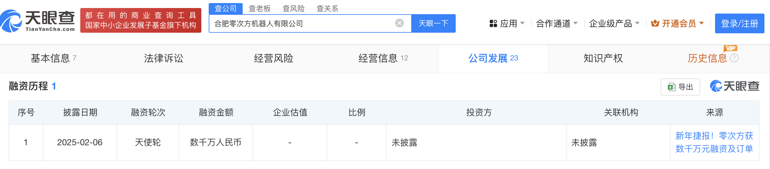Open the 开通会员 dropdown arrow
Screen dimensions: 770x169
click(701, 23)
